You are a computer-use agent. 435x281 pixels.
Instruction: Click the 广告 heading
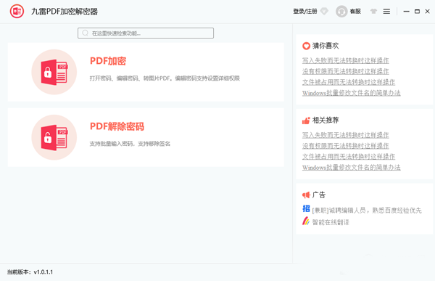pyautogui.click(x=319, y=195)
